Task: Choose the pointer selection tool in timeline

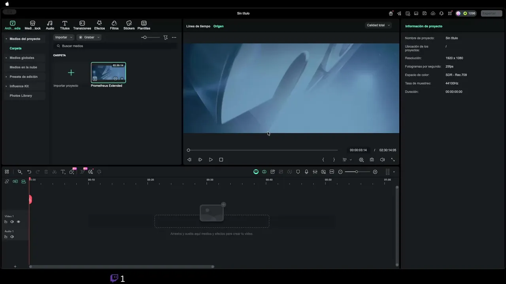Action: click(x=19, y=172)
